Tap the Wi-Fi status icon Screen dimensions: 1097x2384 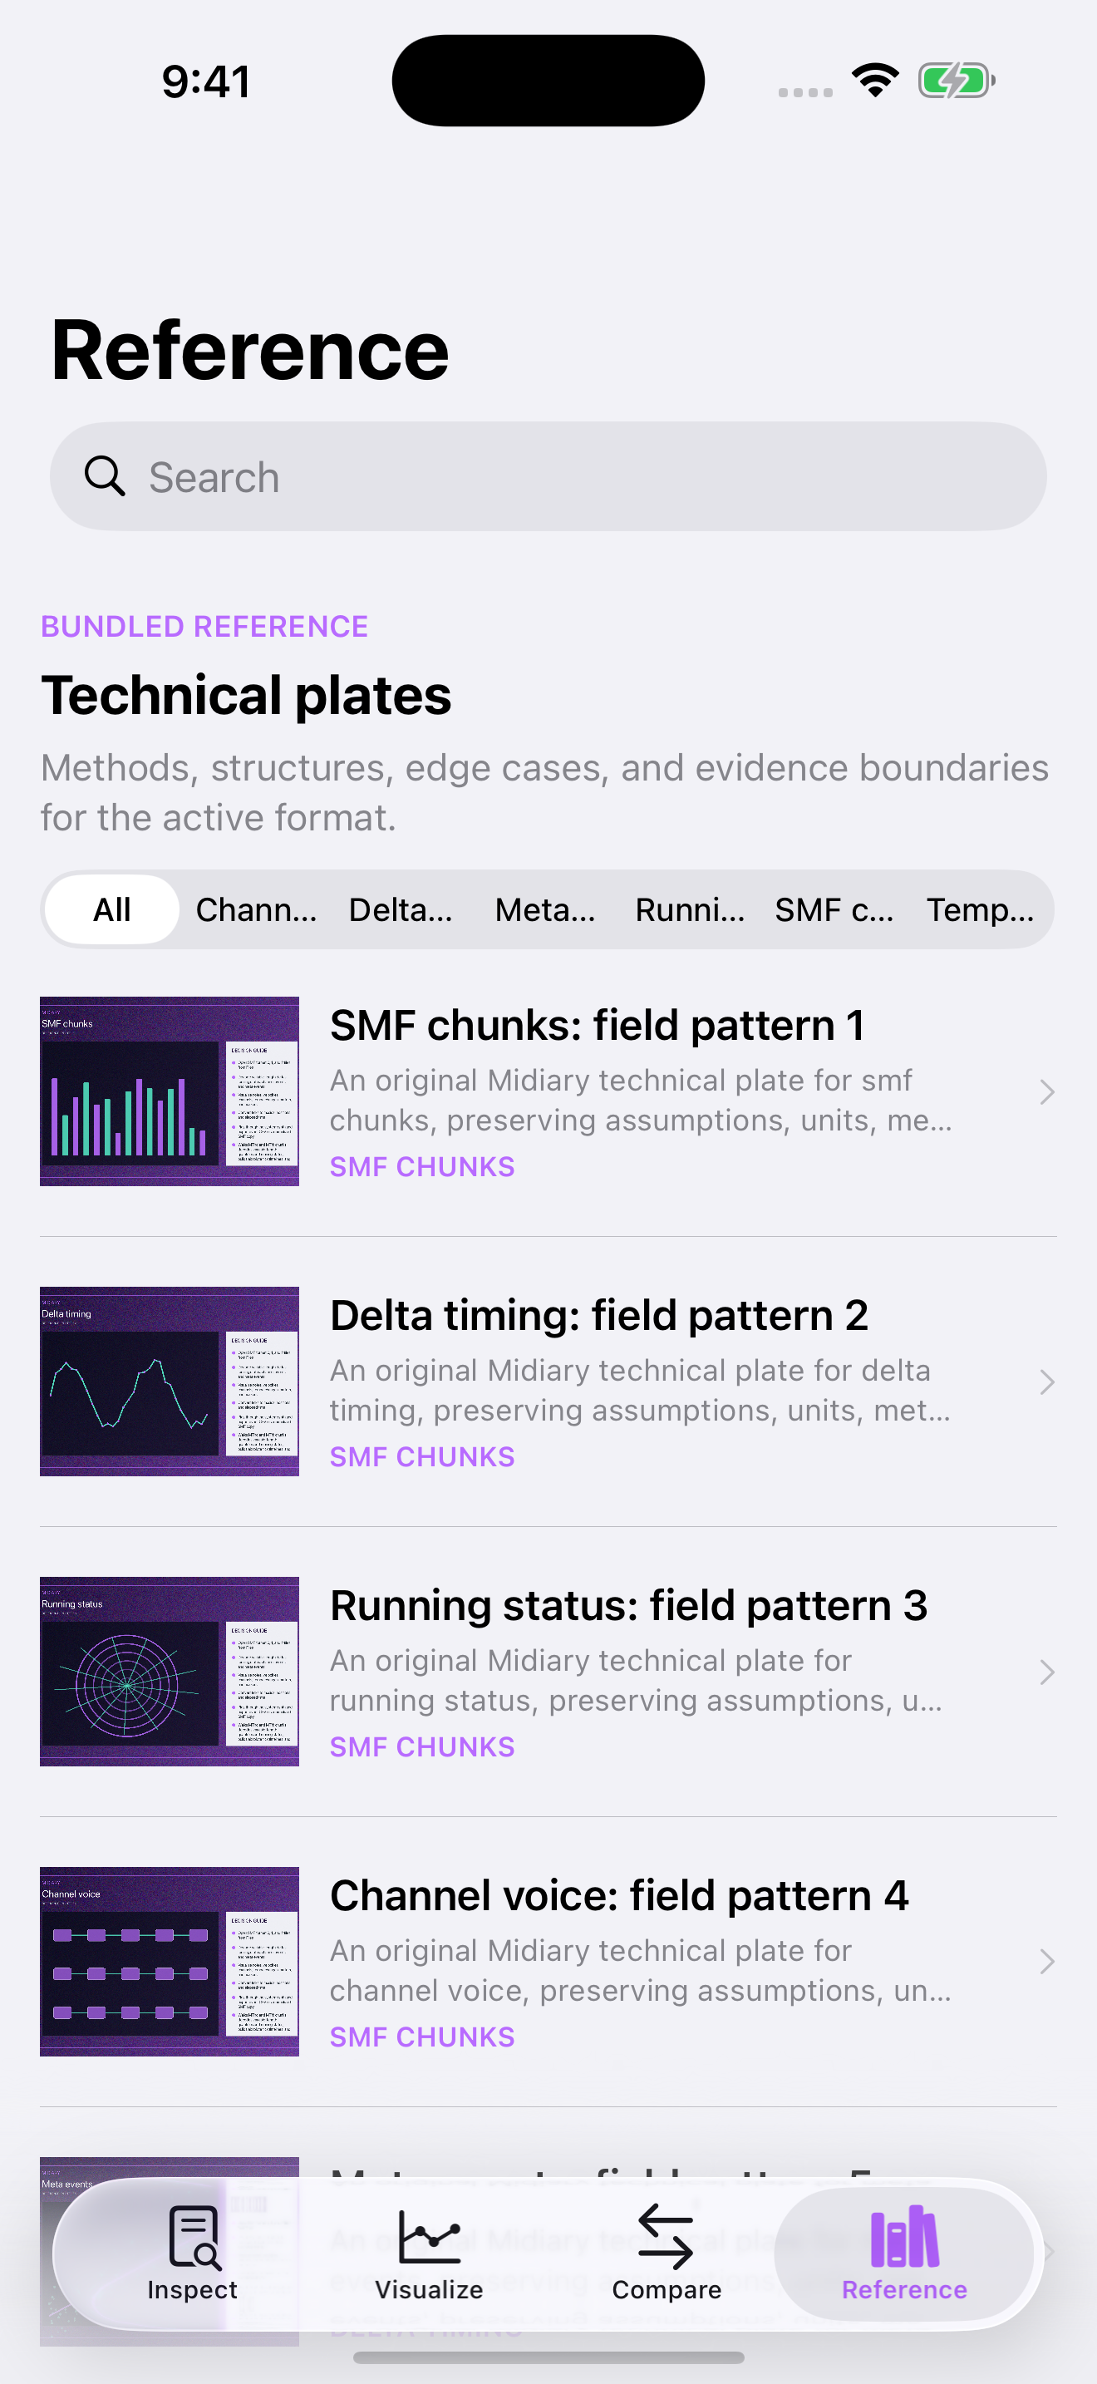coord(876,81)
